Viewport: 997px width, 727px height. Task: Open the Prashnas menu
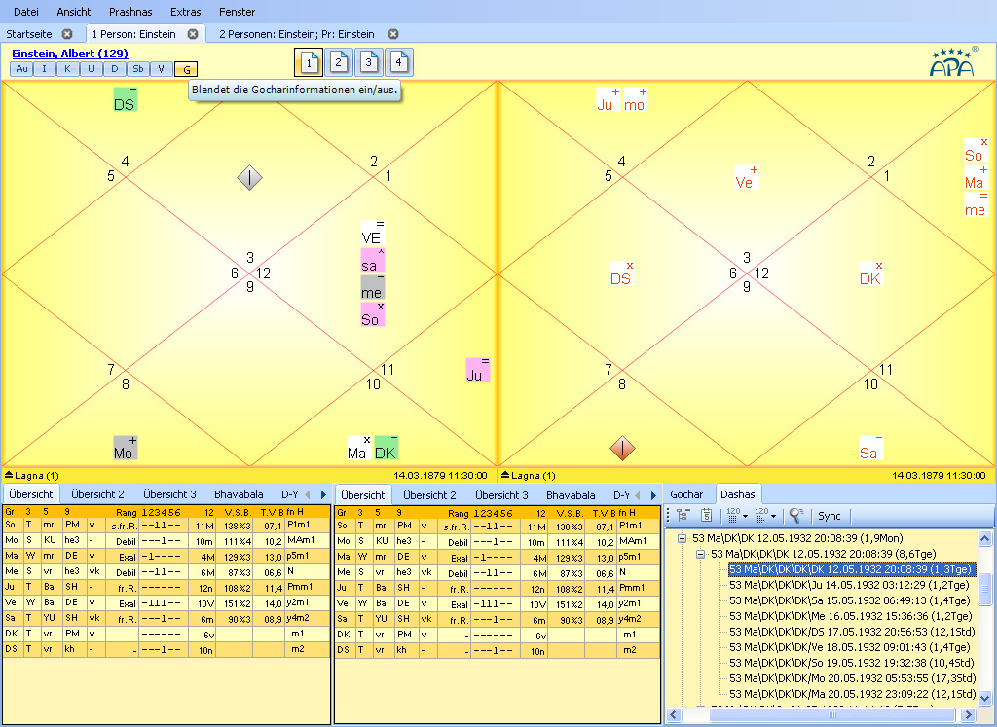(130, 12)
